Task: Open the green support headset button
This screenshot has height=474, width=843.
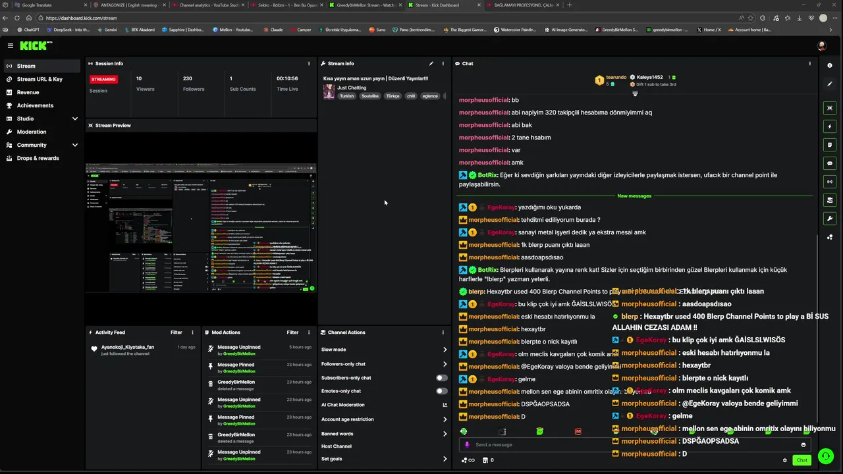Action: pyautogui.click(x=825, y=456)
